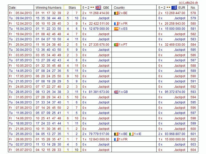Click the Country column header
206x154 pixels.
pos(119,8)
